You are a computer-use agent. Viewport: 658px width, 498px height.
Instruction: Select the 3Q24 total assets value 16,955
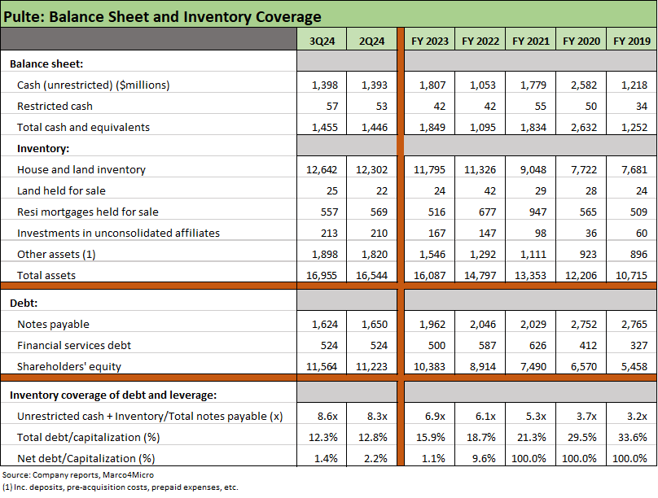click(322, 275)
